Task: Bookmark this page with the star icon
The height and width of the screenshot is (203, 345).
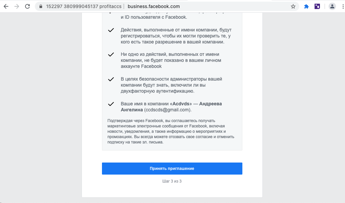Action: pyautogui.click(x=293, y=6)
